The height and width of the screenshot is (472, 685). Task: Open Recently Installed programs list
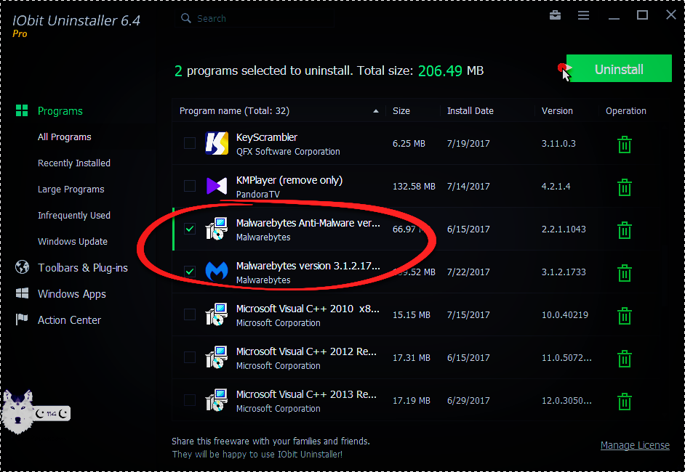click(74, 163)
